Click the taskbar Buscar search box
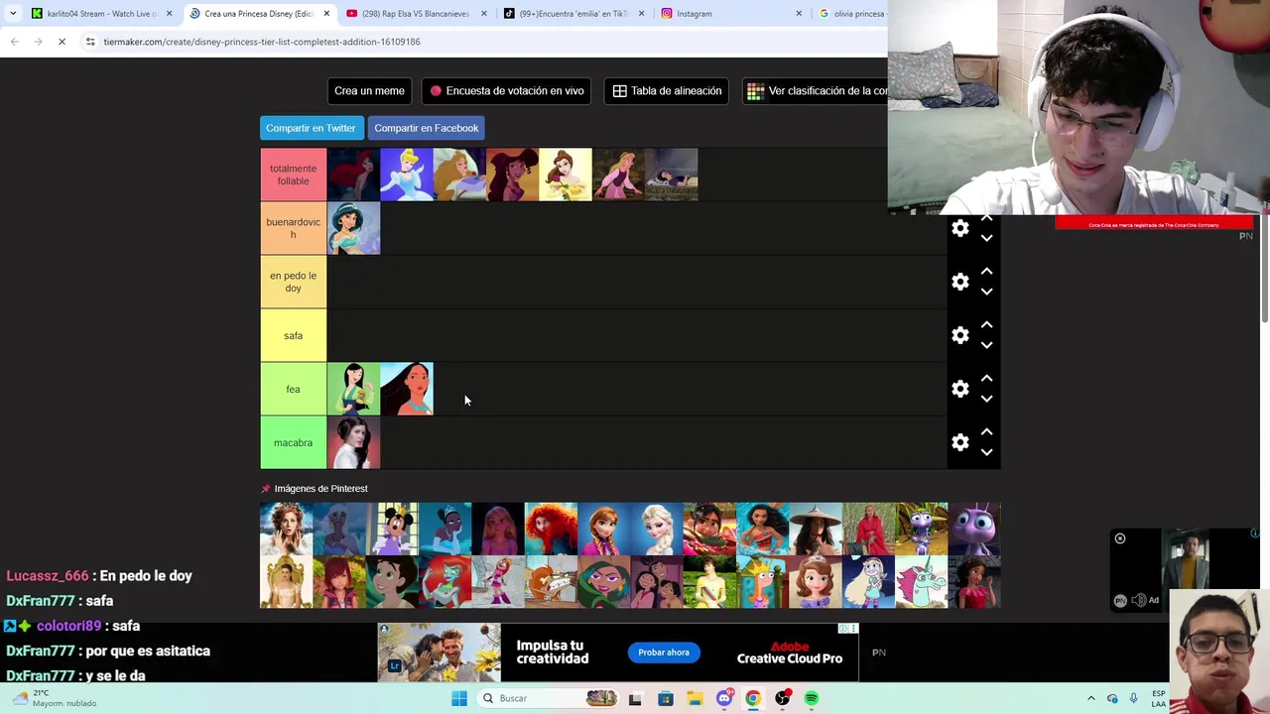This screenshot has height=714, width=1270. point(546,698)
